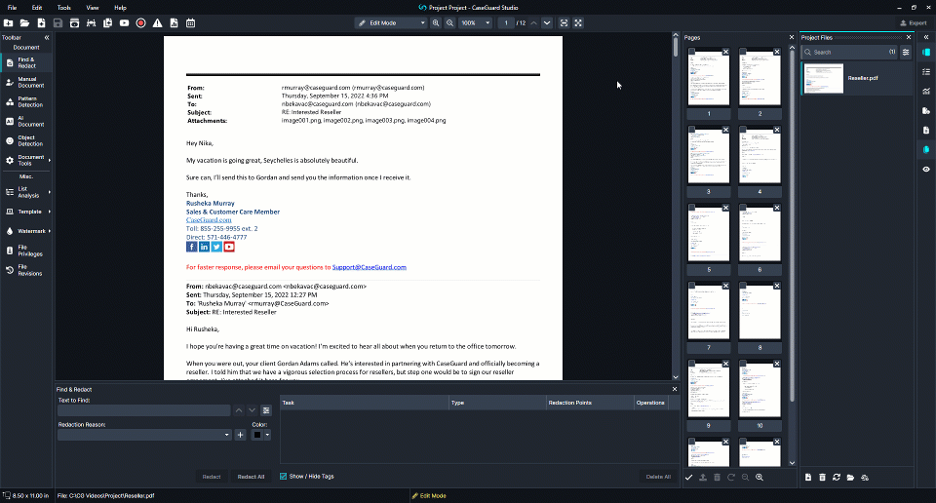Check the selection box on page 5 thumbnail
This screenshot has height=503, width=936.
[692, 208]
